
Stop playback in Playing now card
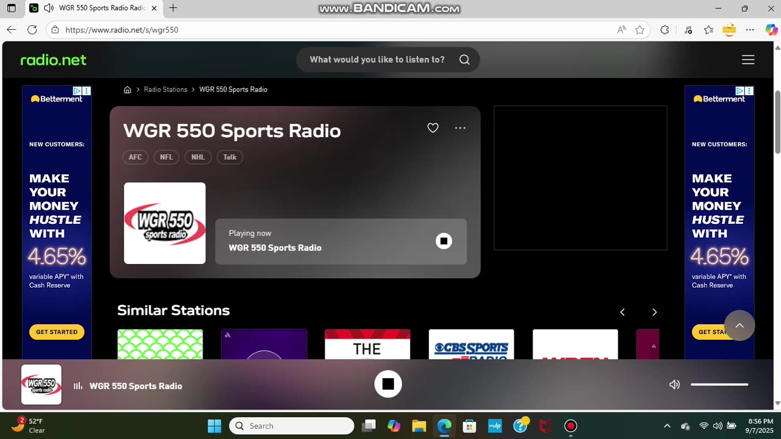(x=444, y=241)
